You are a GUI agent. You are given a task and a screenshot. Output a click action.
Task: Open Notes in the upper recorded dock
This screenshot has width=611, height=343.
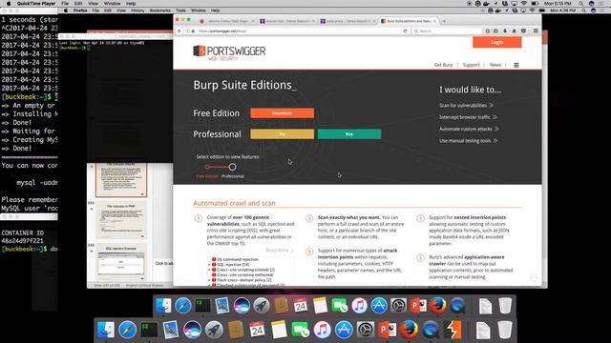point(320,306)
